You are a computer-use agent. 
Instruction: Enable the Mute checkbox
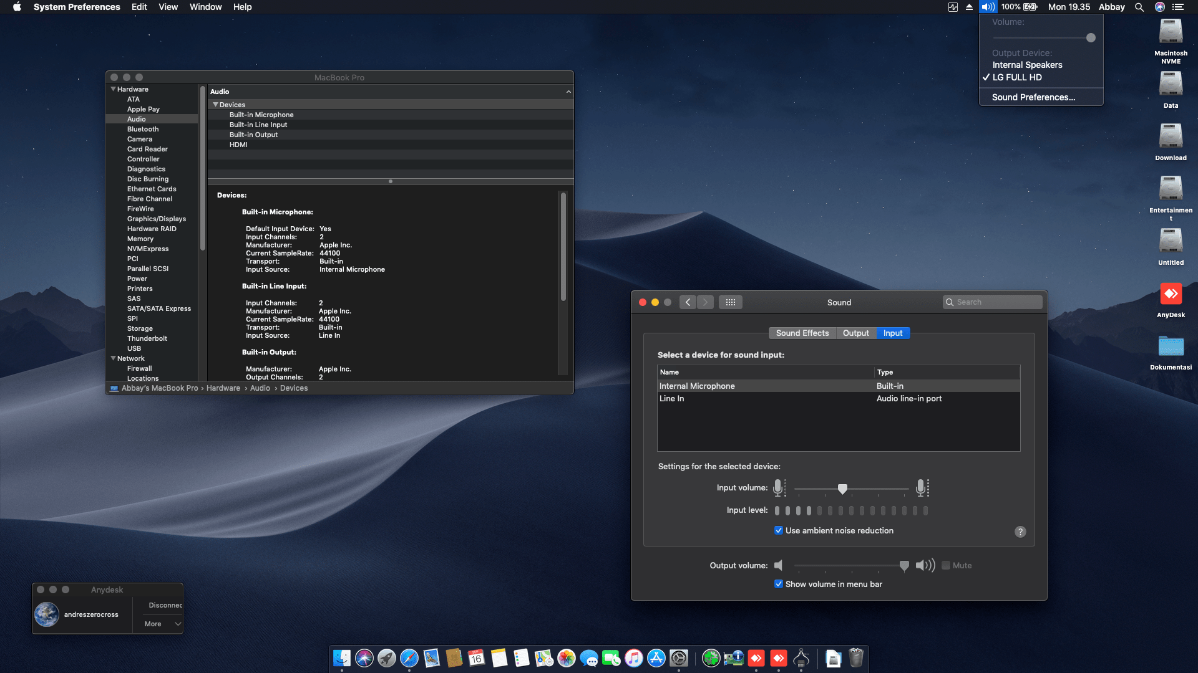(946, 565)
